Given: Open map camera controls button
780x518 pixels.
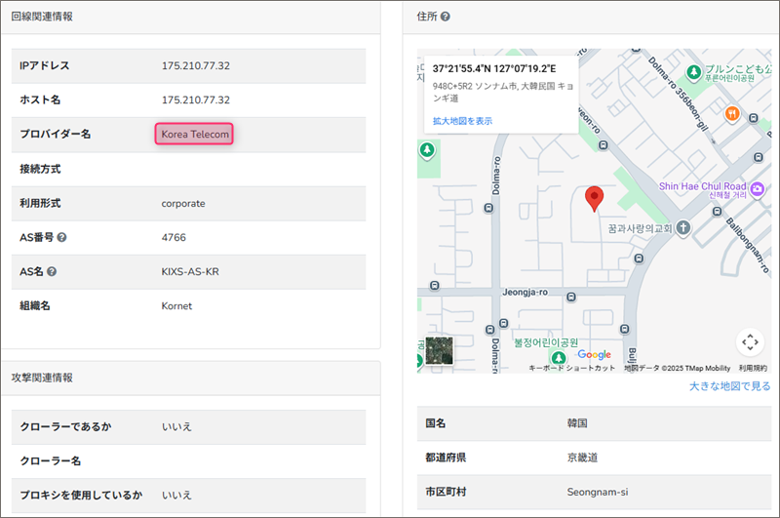Looking at the screenshot, I should coord(749,342).
